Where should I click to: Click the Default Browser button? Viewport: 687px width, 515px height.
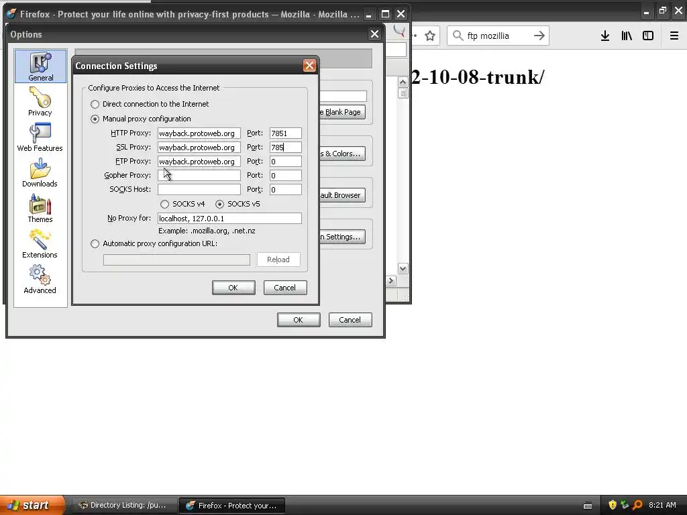pos(342,195)
